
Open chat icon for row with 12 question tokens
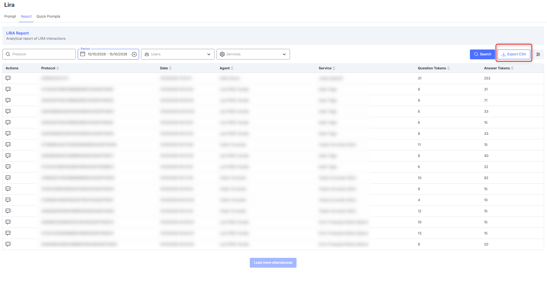click(x=8, y=211)
